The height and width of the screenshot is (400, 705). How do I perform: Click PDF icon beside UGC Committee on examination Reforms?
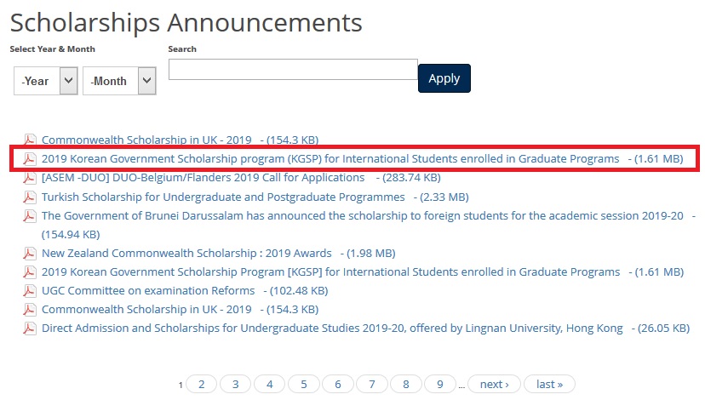pyautogui.click(x=30, y=291)
